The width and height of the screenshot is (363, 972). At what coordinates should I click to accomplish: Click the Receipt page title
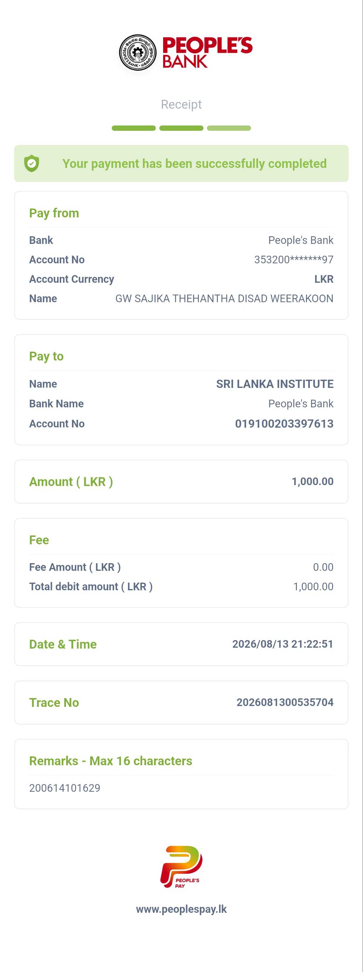(x=181, y=105)
